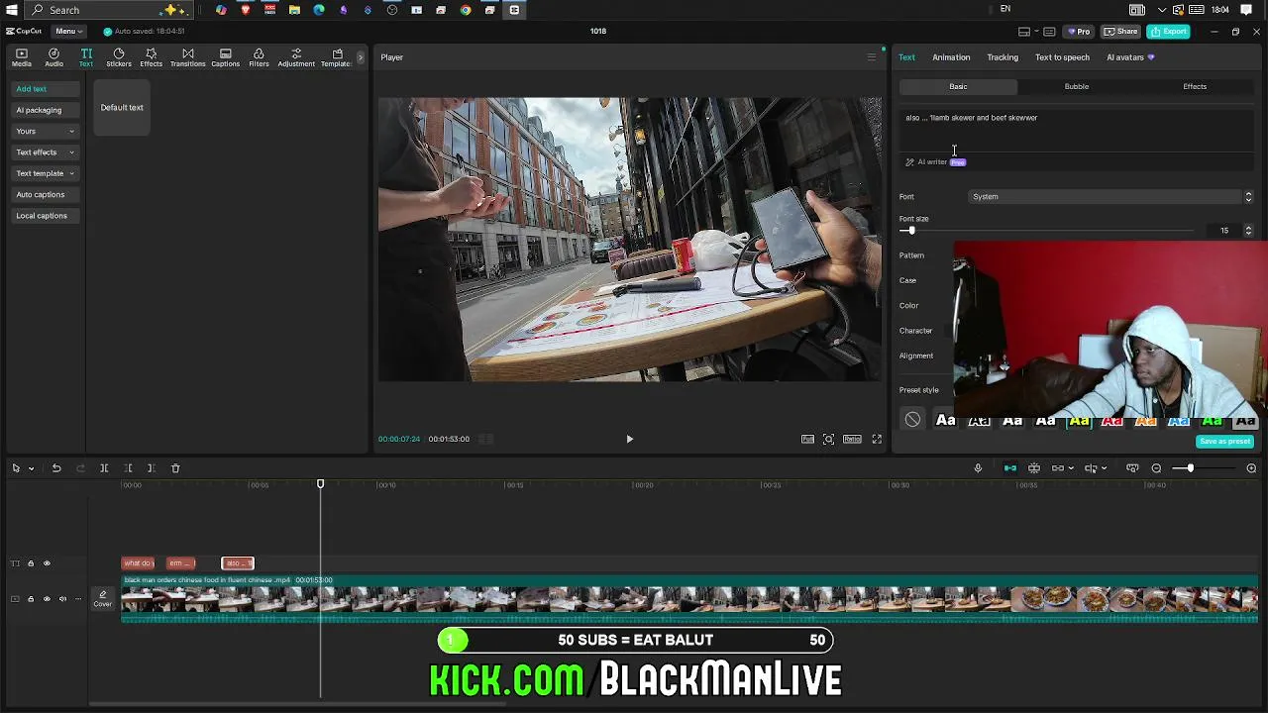Switch to AI avatars tab

pos(1130,57)
